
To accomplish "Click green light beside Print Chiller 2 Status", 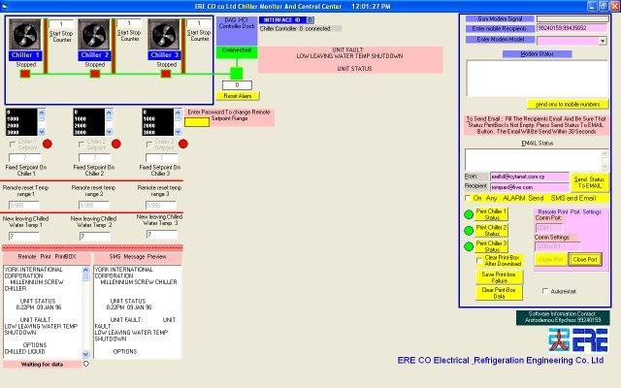I will 469,231.
